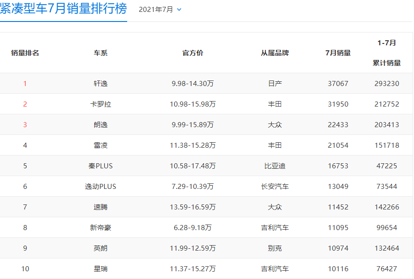Select the brand 长安汽车

tap(275, 186)
